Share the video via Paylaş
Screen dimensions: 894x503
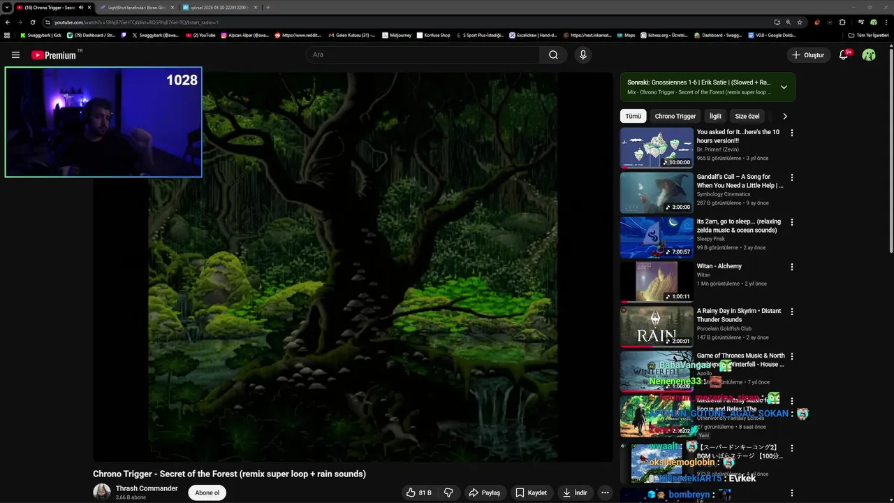[485, 493]
